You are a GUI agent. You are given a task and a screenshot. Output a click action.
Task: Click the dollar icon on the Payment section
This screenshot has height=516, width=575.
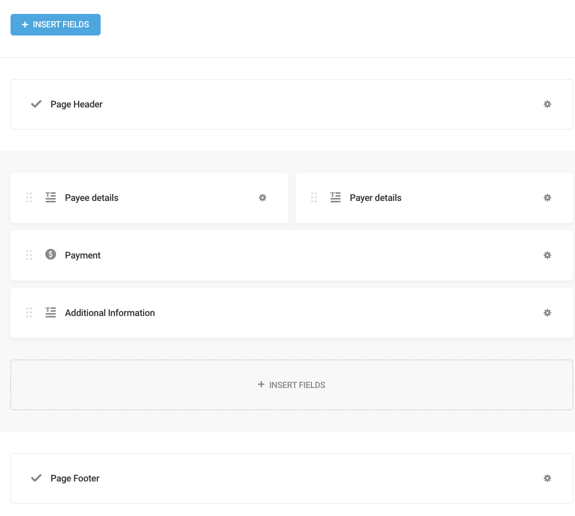point(50,255)
